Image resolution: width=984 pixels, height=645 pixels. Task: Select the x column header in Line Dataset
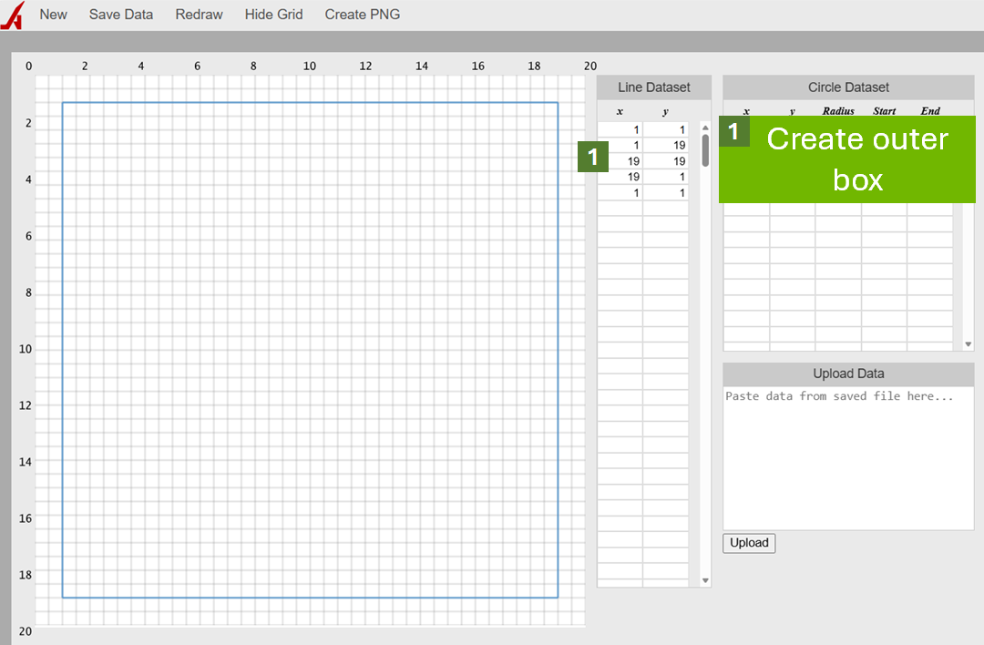point(620,110)
